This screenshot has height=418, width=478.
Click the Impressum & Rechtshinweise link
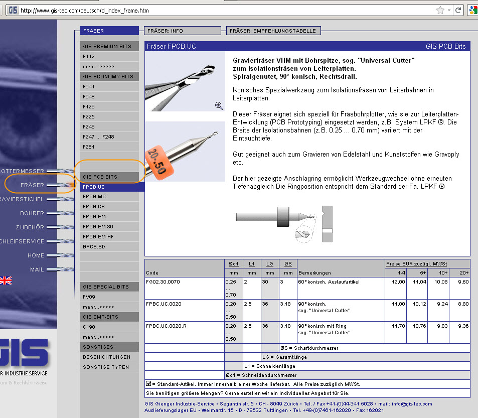[x=24, y=383]
